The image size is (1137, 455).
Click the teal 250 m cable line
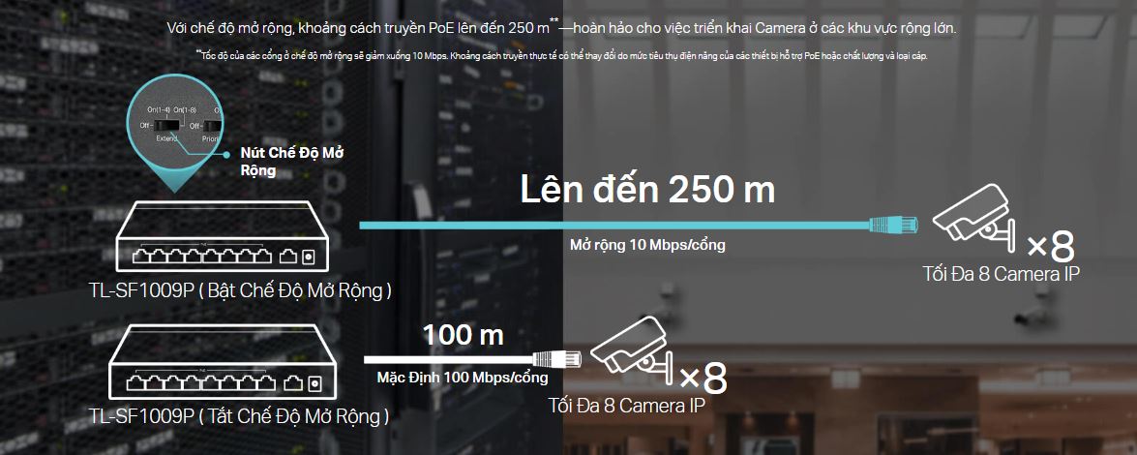pos(614,226)
